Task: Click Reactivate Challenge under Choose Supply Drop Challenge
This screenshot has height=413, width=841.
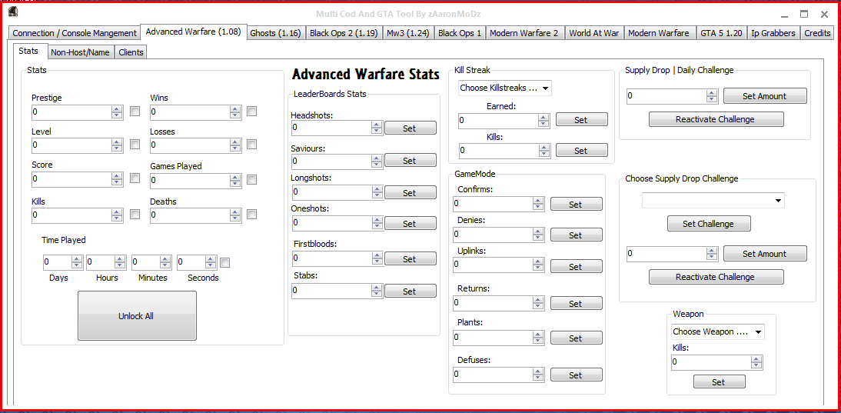Action: [716, 277]
